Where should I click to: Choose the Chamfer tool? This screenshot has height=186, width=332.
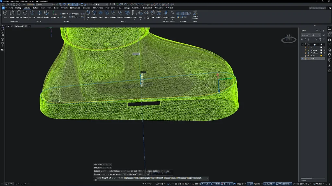pos(94,14)
